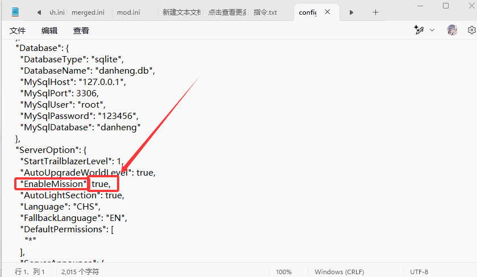Expand the dropdown arrow beside the pen icon
Image resolution: width=477 pixels, height=277 pixels.
point(432,30)
